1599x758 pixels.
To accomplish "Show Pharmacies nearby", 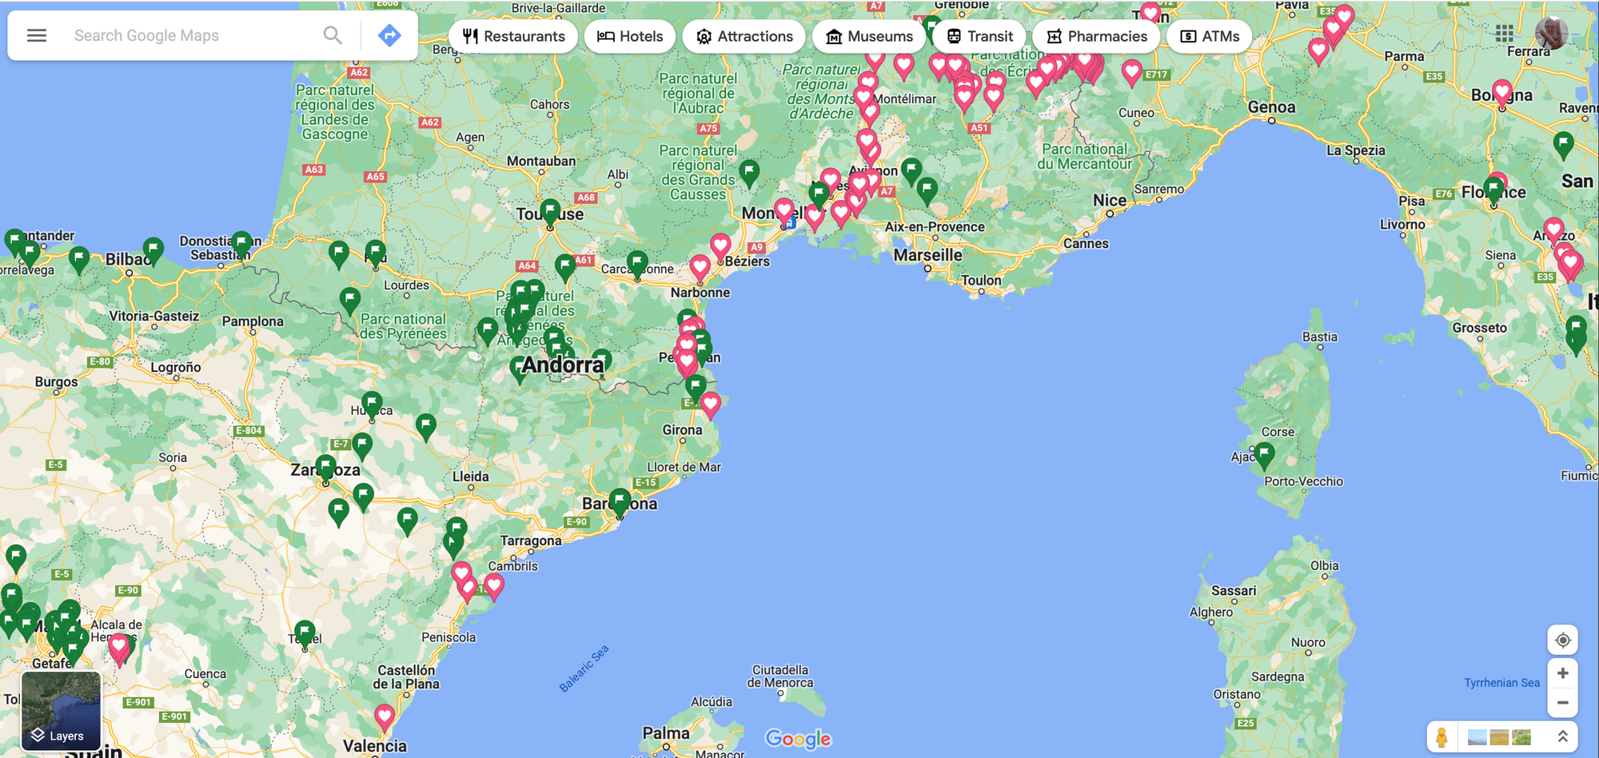I will (x=1096, y=36).
